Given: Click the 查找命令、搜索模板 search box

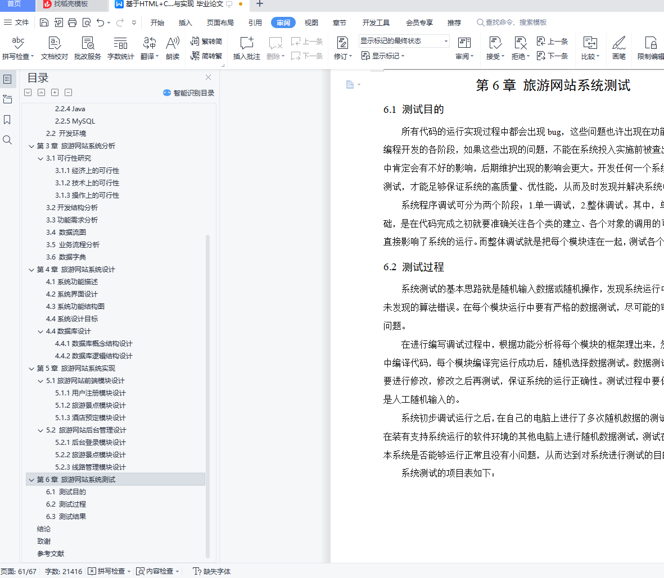Looking at the screenshot, I should tap(512, 22).
